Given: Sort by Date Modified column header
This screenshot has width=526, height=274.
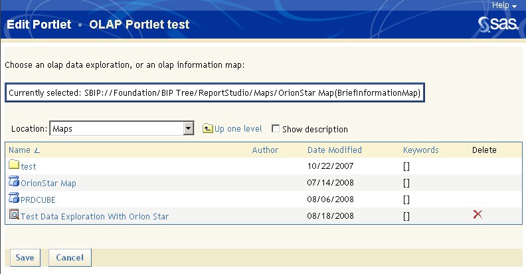Looking at the screenshot, I should [x=335, y=150].
